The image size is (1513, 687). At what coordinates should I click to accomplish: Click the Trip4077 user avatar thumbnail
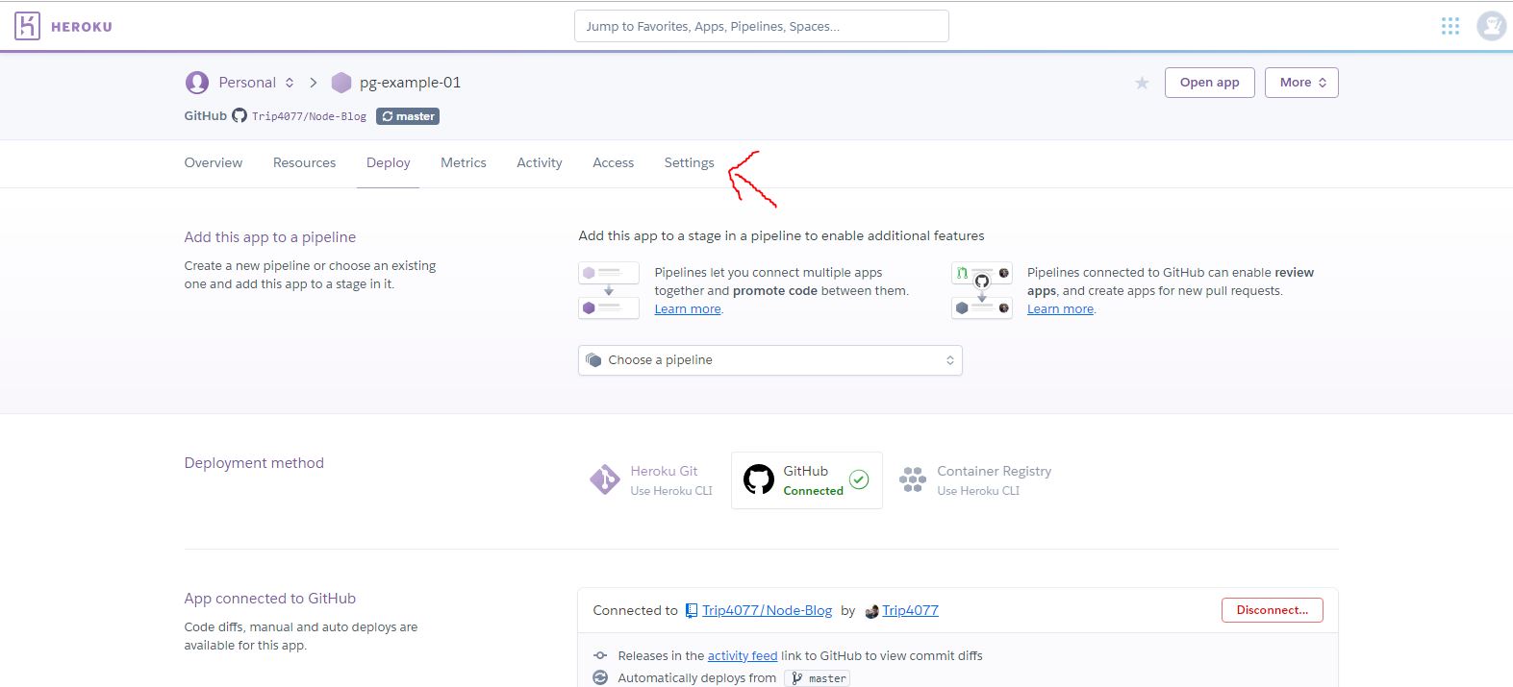click(x=871, y=611)
